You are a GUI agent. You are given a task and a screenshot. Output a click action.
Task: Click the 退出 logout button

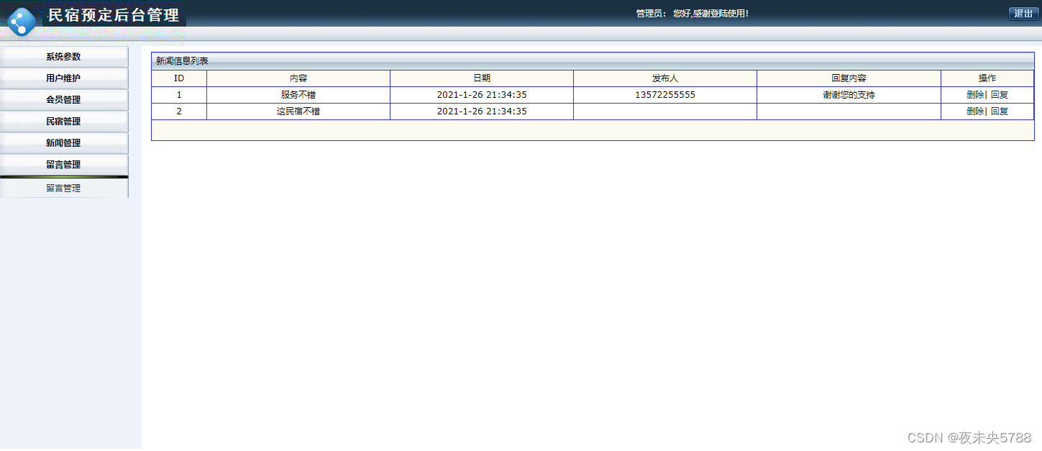[1023, 14]
